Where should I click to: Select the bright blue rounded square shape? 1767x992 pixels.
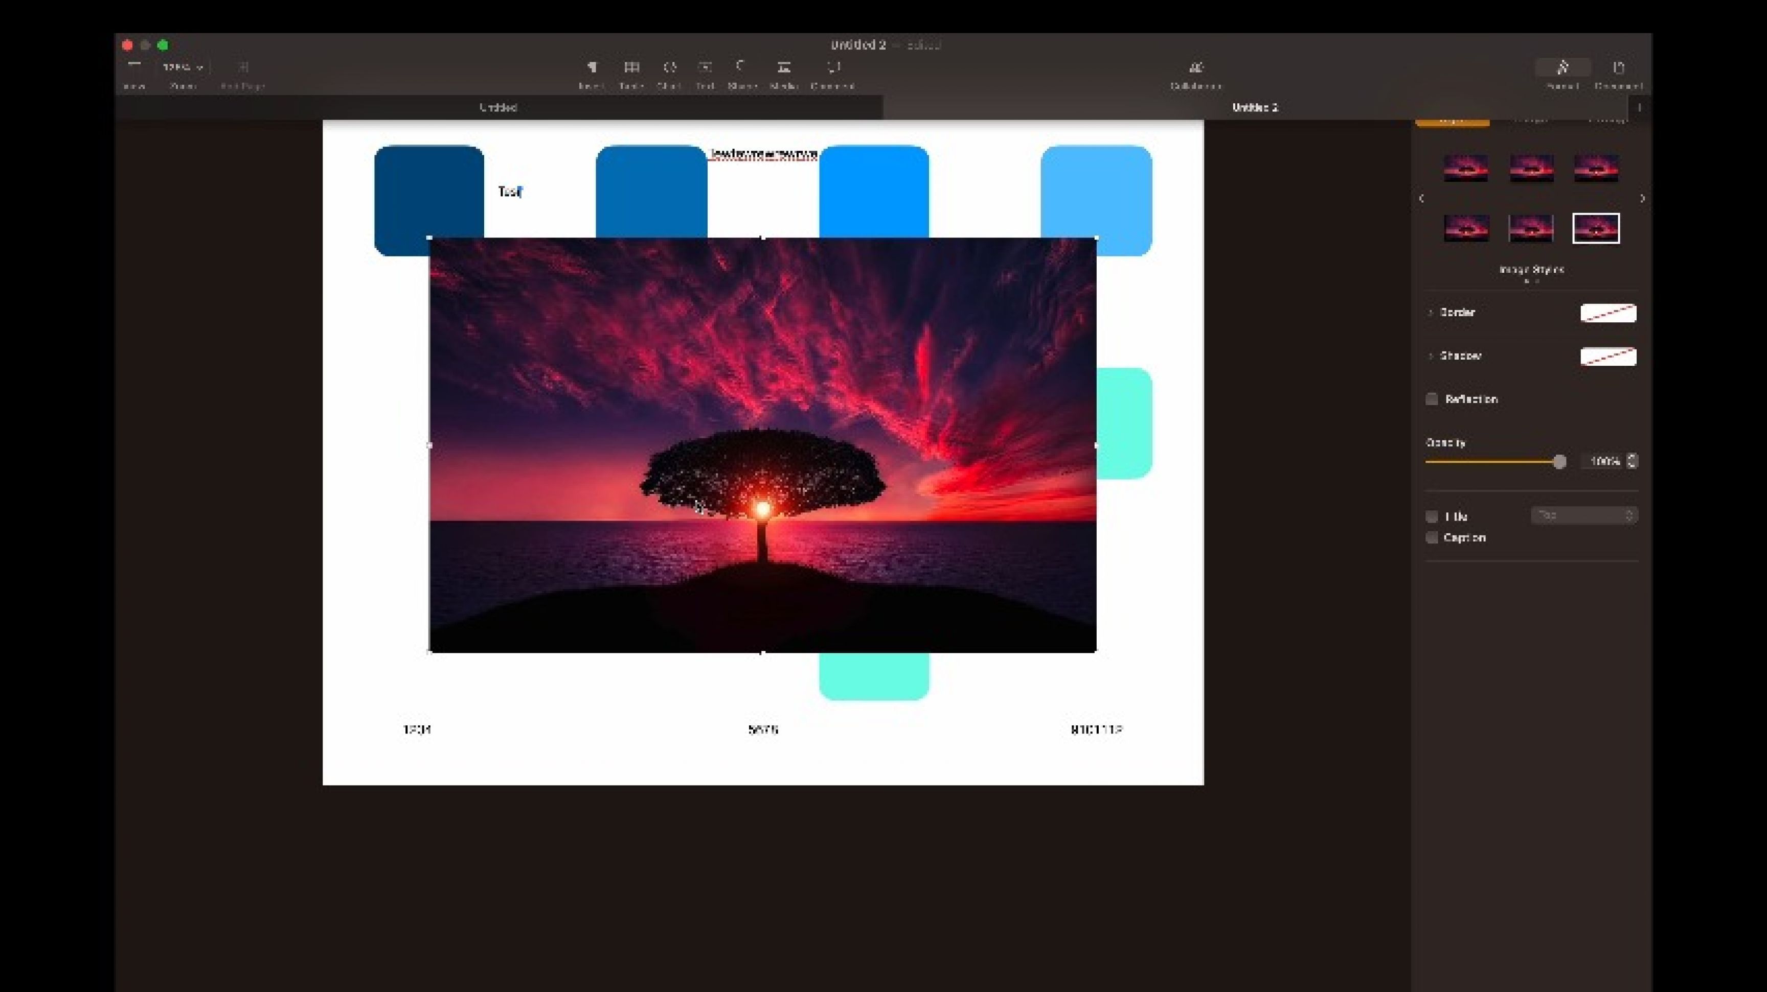874,191
